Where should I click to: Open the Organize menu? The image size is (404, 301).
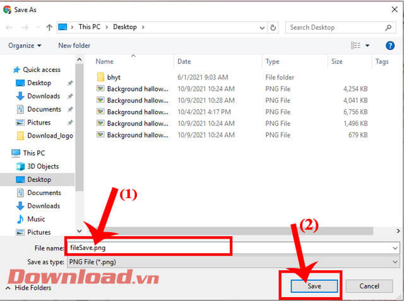[x=25, y=45]
